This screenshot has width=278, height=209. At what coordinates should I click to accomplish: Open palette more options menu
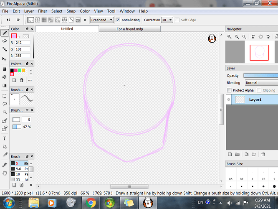[30, 80]
